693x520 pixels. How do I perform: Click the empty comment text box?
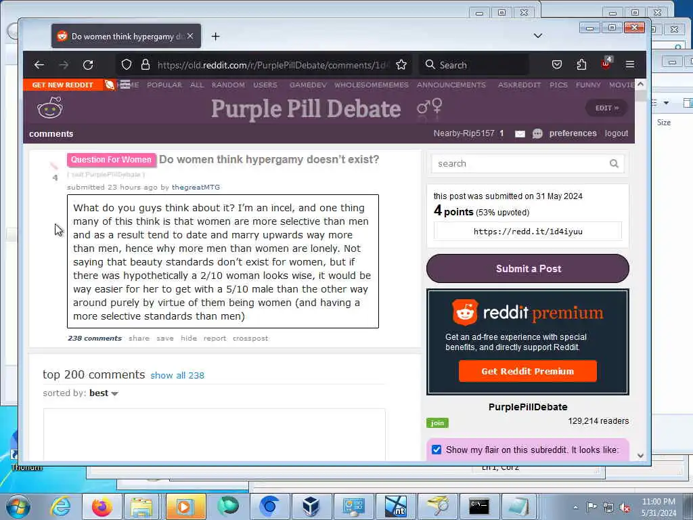215,435
